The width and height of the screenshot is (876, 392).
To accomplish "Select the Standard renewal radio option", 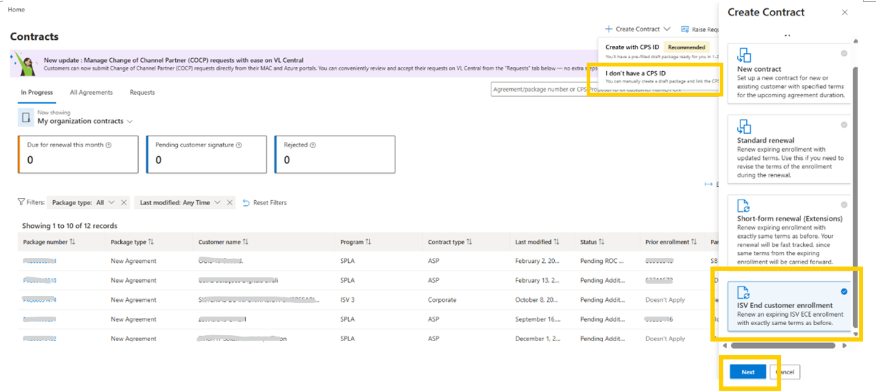I will pos(844,125).
